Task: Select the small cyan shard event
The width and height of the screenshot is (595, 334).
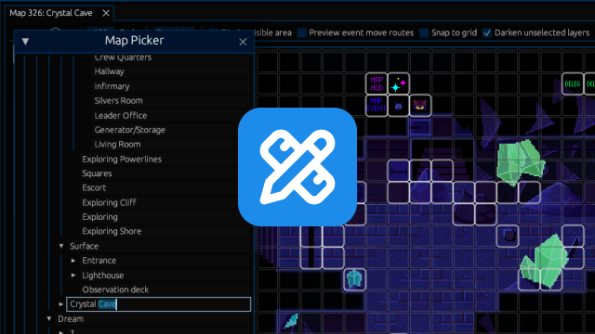Action: coord(291,321)
